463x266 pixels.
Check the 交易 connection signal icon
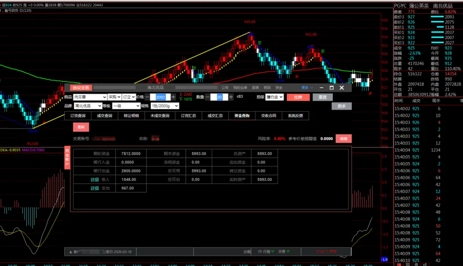click(288, 251)
